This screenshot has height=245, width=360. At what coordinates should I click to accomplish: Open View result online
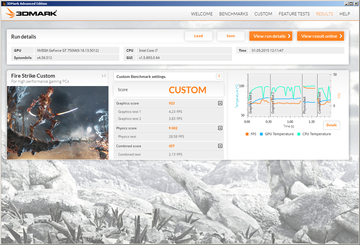320,36
